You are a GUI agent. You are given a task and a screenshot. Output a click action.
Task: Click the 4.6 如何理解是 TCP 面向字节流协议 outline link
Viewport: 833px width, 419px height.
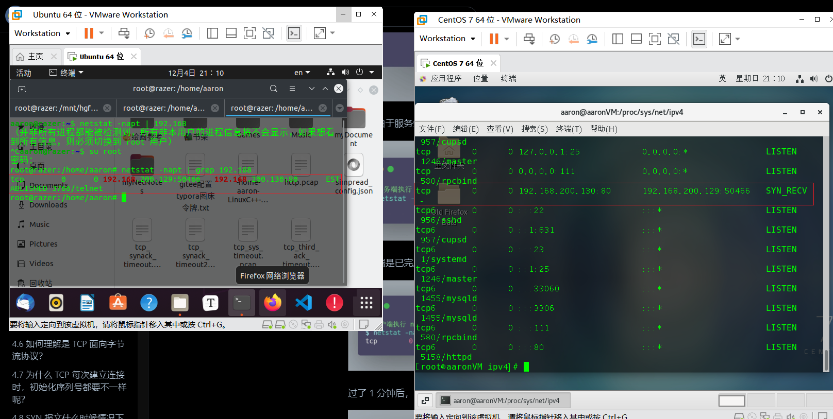[69, 350]
